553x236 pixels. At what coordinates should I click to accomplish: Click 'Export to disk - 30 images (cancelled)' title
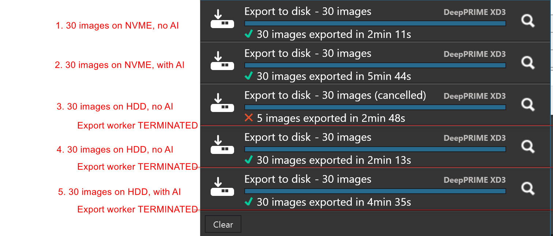point(335,96)
